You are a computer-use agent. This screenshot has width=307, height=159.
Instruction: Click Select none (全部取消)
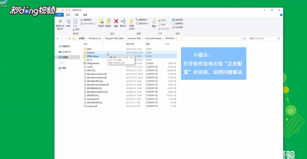(x=178, y=24)
